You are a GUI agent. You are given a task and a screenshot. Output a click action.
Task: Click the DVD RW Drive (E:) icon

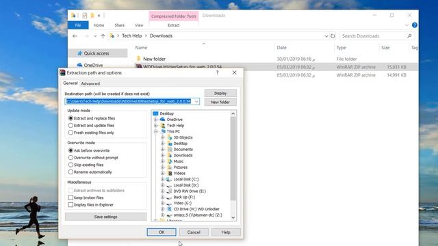click(169, 191)
